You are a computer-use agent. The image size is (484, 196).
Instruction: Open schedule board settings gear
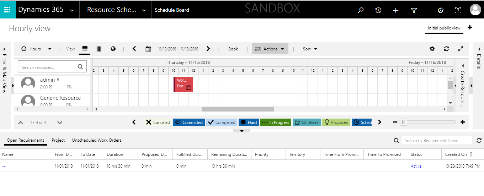(x=432, y=49)
